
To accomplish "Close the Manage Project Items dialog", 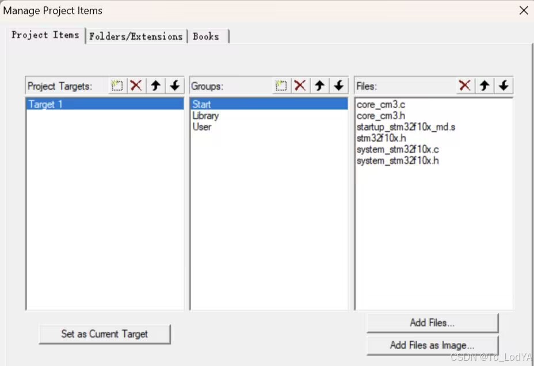I will tap(524, 10).
